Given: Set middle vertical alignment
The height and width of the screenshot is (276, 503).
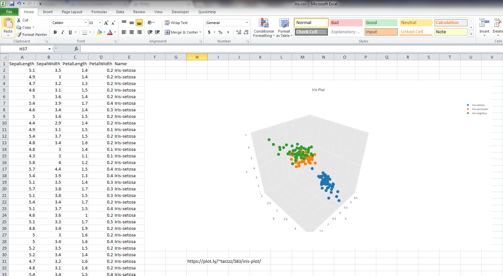Looking at the screenshot, I should [x=132, y=23].
